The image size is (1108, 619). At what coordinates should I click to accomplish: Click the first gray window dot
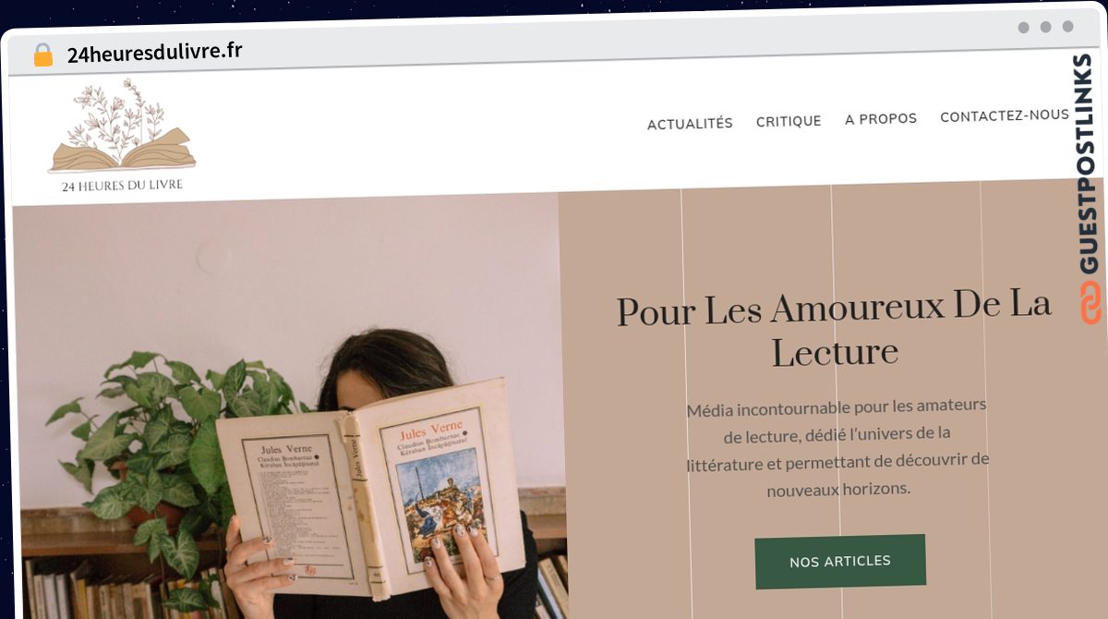1023,28
